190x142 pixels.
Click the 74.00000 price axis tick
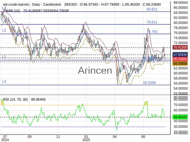click(x=180, y=38)
